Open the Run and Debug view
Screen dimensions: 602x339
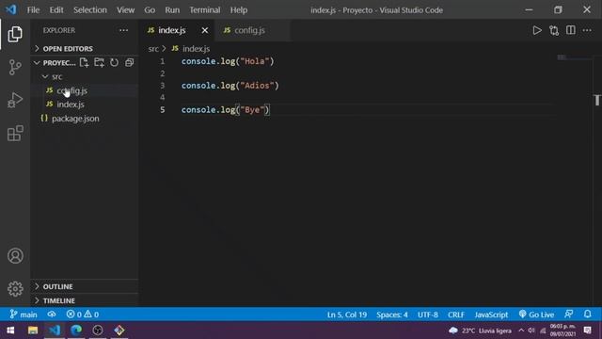(15, 101)
